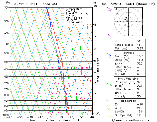Click the Surface theta-e value '320'
Screen dimensions: 157x122
click(140, 64)
